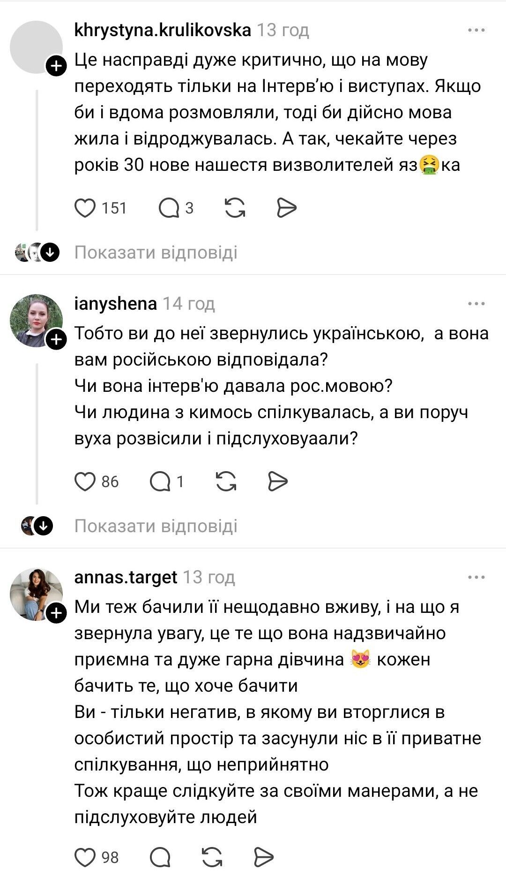Open khrystyna.krulikovska's profile via username

click(163, 30)
